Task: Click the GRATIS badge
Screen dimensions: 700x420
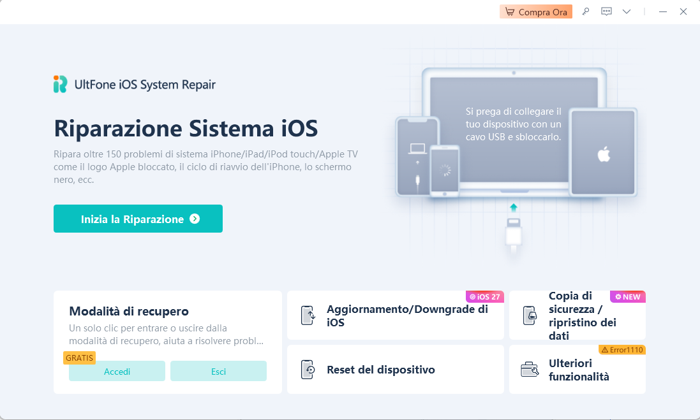Action: tap(80, 358)
